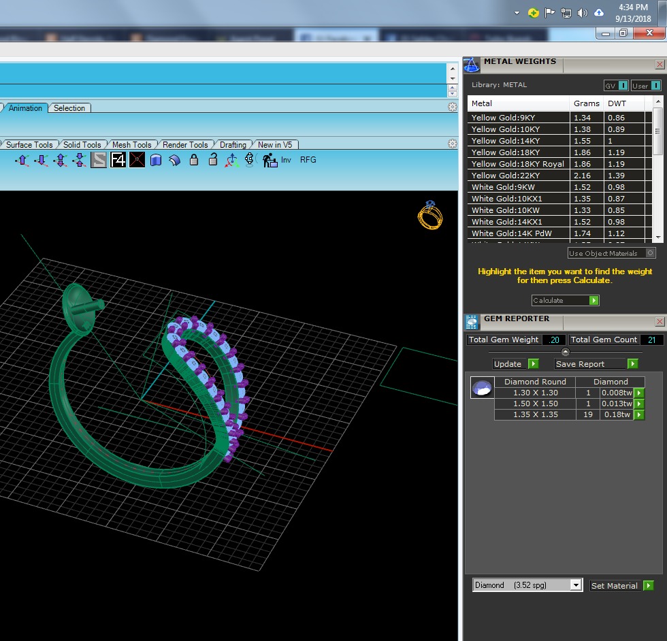Click the jeweler's bench worker icon
This screenshot has width=667, height=641.
(270, 161)
